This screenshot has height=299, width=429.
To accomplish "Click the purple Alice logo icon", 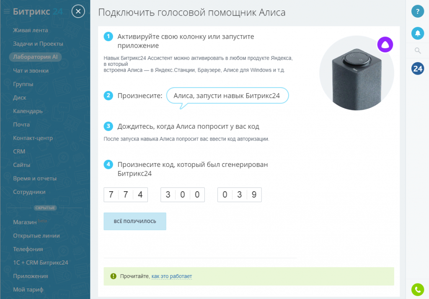I will click(385, 44).
